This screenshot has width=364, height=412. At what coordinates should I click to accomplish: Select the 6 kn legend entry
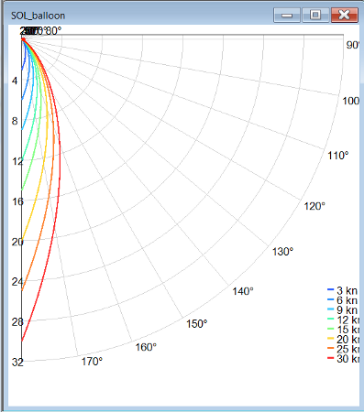click(x=343, y=300)
